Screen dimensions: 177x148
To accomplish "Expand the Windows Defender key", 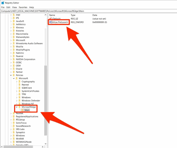I will tap(17, 100).
